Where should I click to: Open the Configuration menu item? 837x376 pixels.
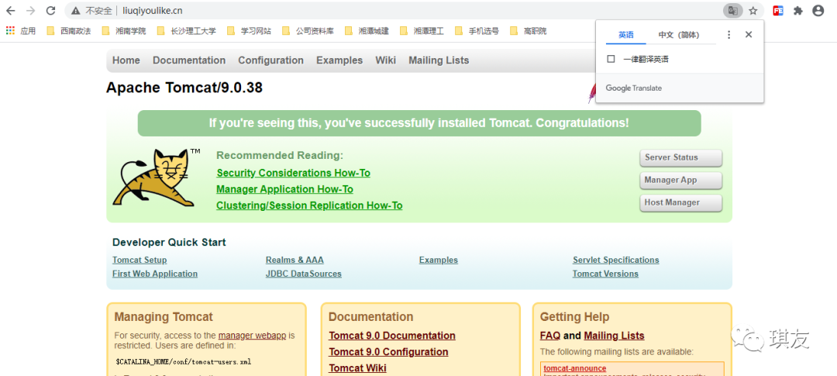coord(270,60)
